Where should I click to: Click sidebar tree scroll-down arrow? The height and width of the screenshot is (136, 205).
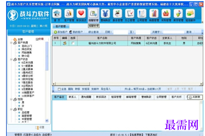coord(47,121)
